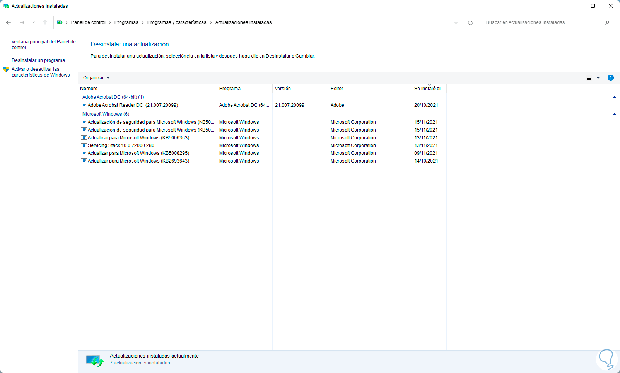This screenshot has width=620, height=373.
Task: Click the install date 09/11/2021
Action: pyautogui.click(x=426, y=153)
